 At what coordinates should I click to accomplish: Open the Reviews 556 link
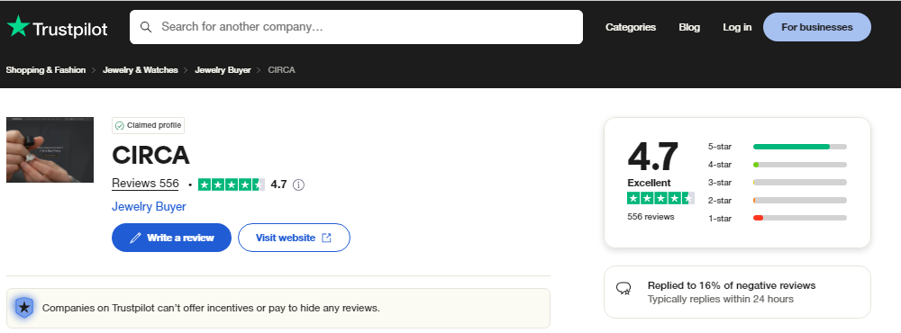point(145,184)
